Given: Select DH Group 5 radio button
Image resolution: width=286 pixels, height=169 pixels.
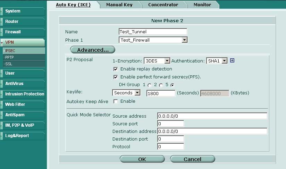Looking at the screenshot, I should tap(172, 85).
